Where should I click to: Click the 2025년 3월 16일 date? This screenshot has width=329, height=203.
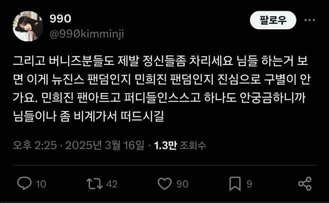pos(105,145)
